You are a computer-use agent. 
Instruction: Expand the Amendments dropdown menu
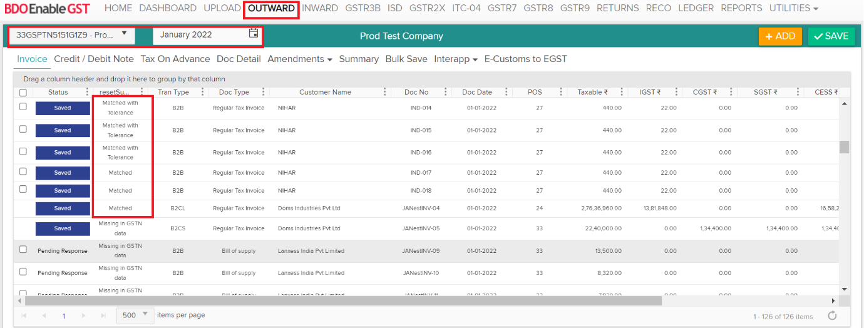[x=299, y=59]
